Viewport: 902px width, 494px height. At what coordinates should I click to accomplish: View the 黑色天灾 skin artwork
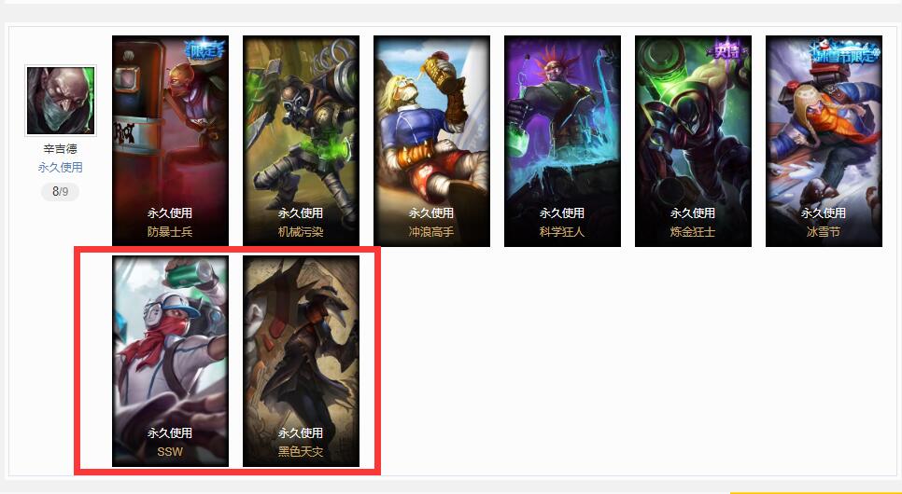click(x=301, y=362)
